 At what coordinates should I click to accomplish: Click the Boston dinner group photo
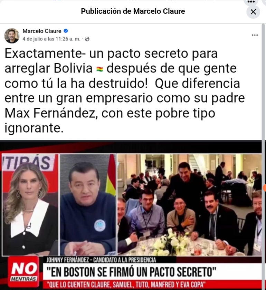pyautogui.click(x=190, y=204)
